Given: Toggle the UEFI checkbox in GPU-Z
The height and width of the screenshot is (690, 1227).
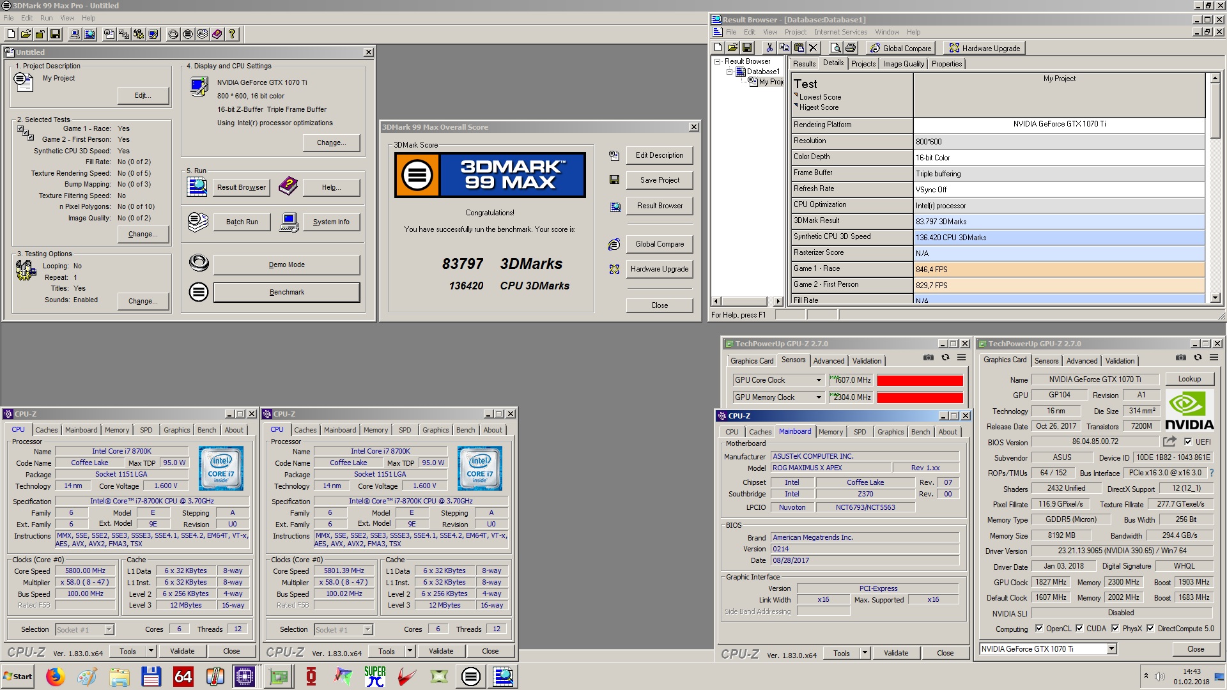Looking at the screenshot, I should [1187, 442].
